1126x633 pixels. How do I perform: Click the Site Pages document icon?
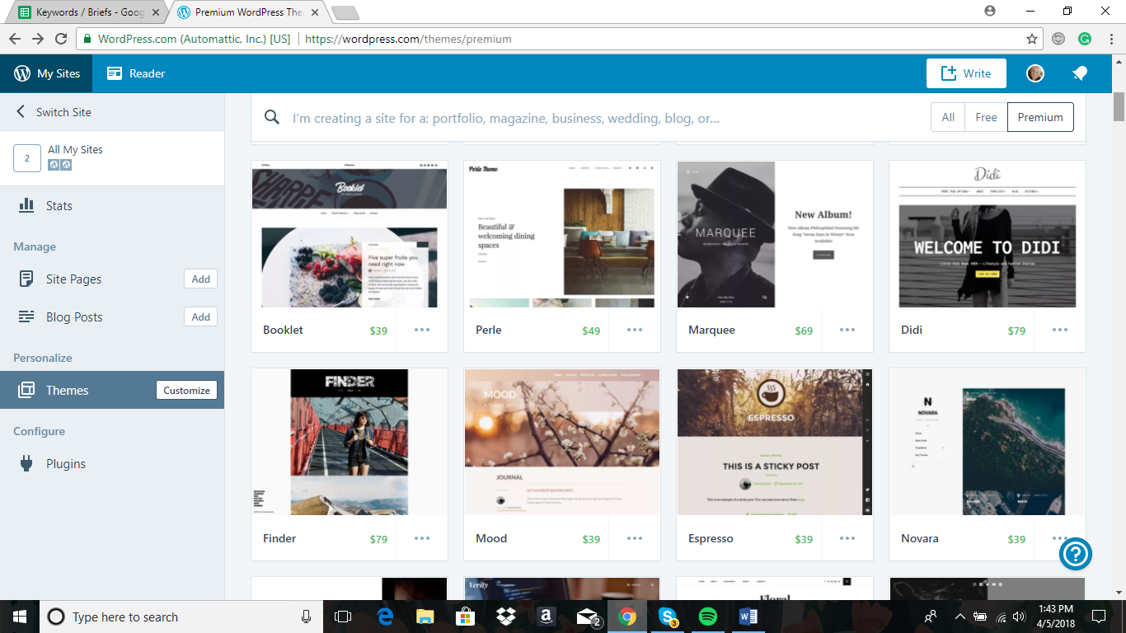click(26, 279)
